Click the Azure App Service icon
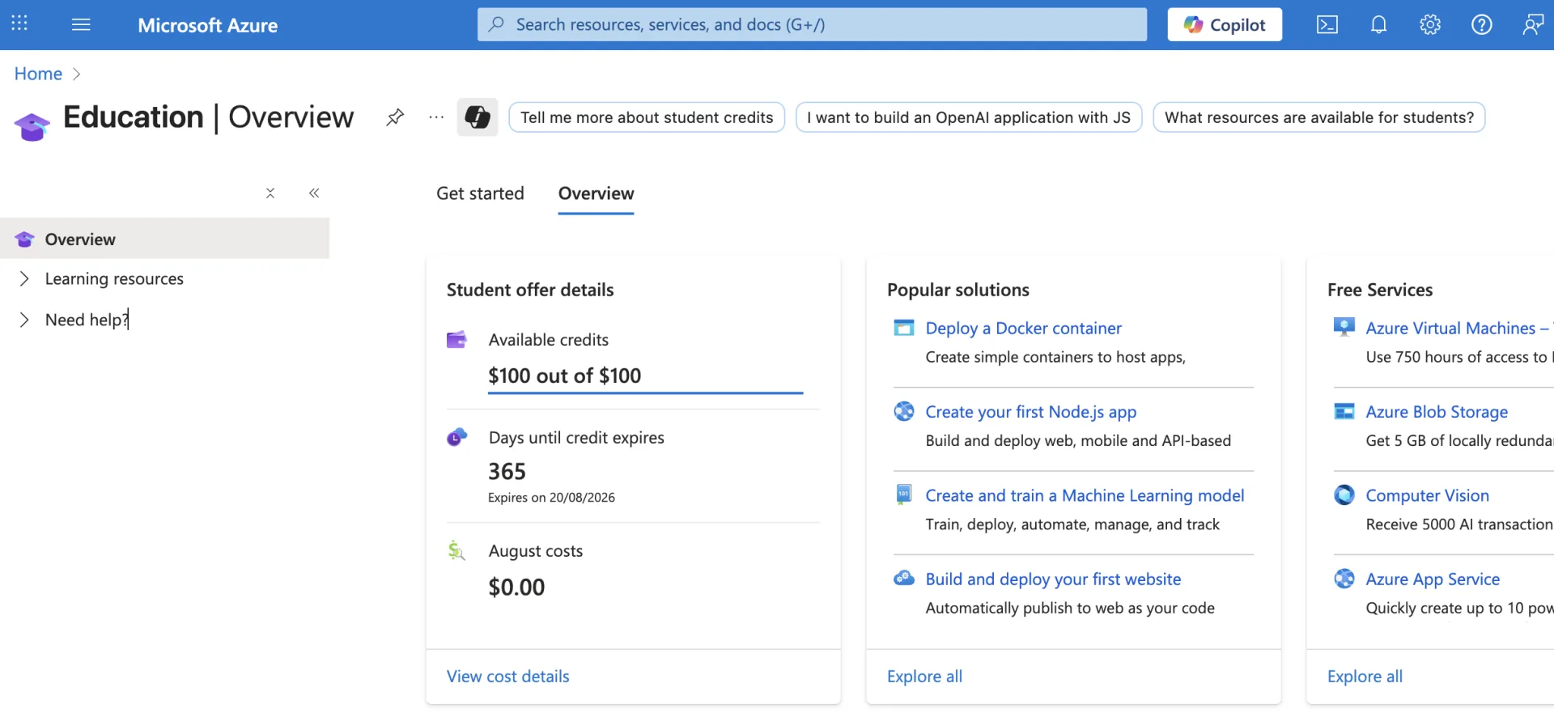 (1344, 578)
